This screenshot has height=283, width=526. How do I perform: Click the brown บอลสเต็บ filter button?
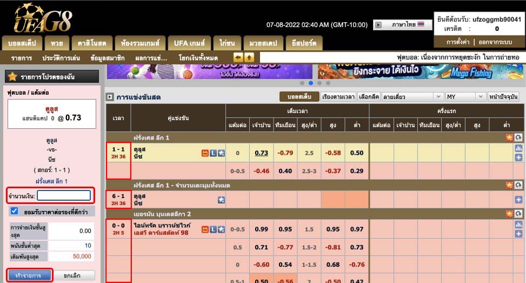pos(299,97)
